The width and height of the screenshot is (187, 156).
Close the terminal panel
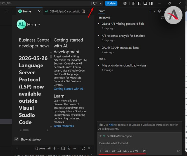(x=89, y=148)
